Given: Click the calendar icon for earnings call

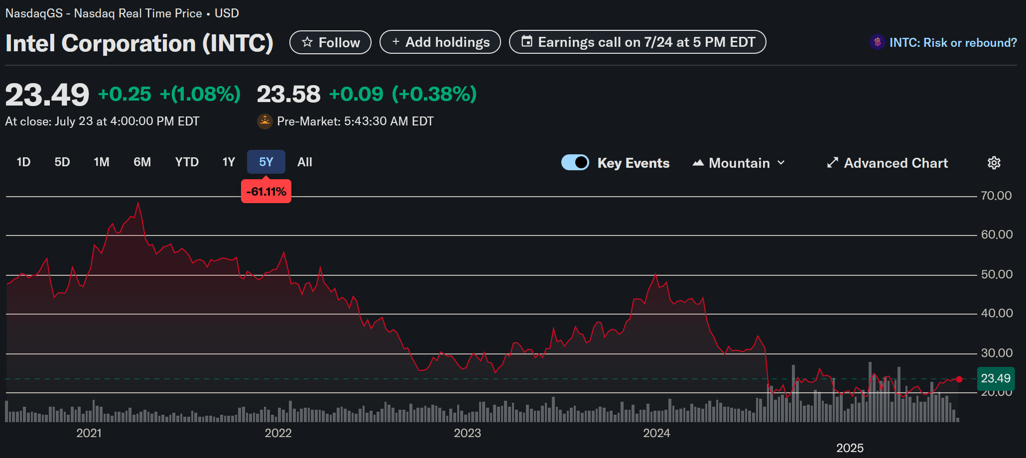Looking at the screenshot, I should pyautogui.click(x=527, y=41).
